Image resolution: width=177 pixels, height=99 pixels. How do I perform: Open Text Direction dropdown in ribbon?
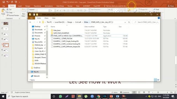click(95, 9)
